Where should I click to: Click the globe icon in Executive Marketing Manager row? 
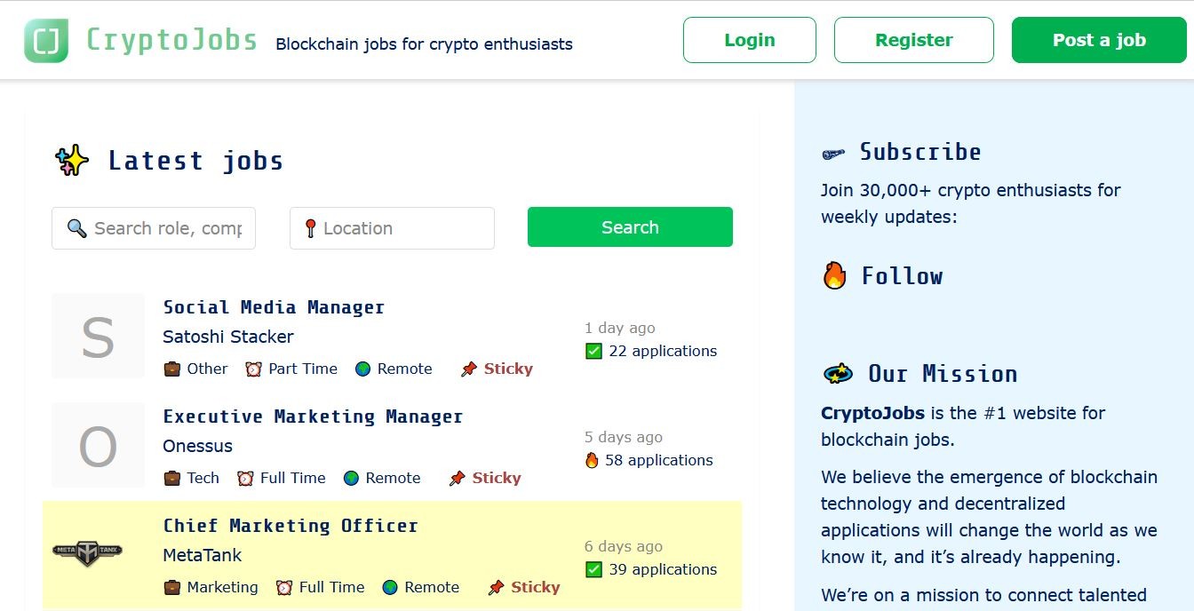351,478
